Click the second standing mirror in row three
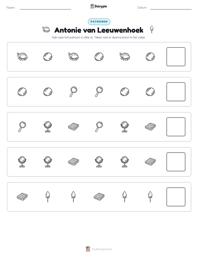This screenshot has height=257, width=198. coord(125,127)
